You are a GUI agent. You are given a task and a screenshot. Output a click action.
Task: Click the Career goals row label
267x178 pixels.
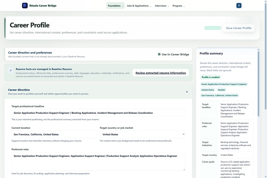[x=208, y=162]
